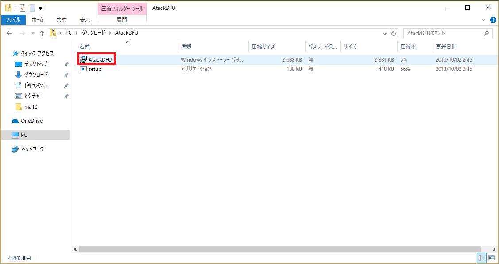Open the address bar history dropdown
This screenshot has height=264, width=499.
pyautogui.click(x=385, y=33)
